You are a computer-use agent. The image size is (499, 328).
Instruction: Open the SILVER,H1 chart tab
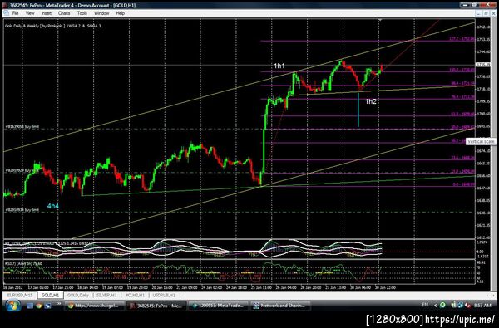[106, 296]
